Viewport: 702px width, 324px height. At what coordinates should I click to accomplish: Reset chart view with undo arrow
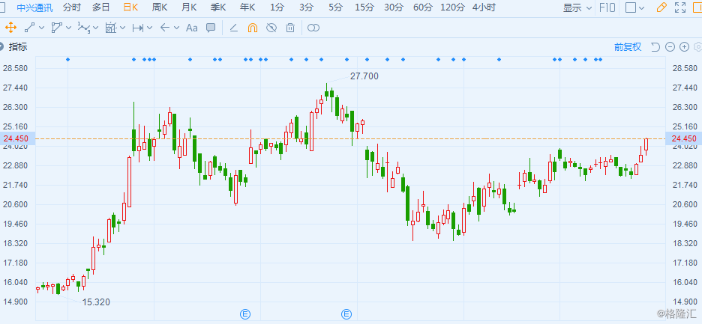coord(655,47)
